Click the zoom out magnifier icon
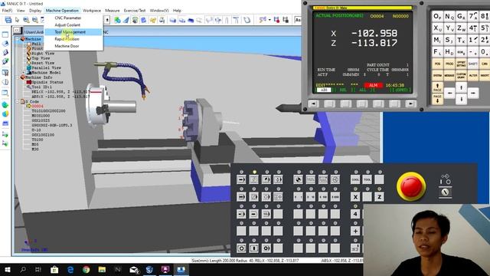490x276 pixels. pyautogui.click(x=35, y=20)
